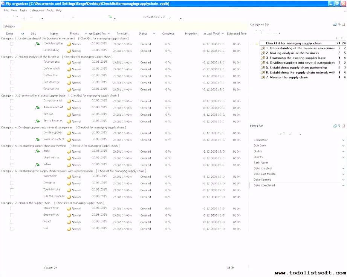347x277 pixels.
Task: Click icon beside '3. Examining the existing supplier base'
Action: coord(263,58)
